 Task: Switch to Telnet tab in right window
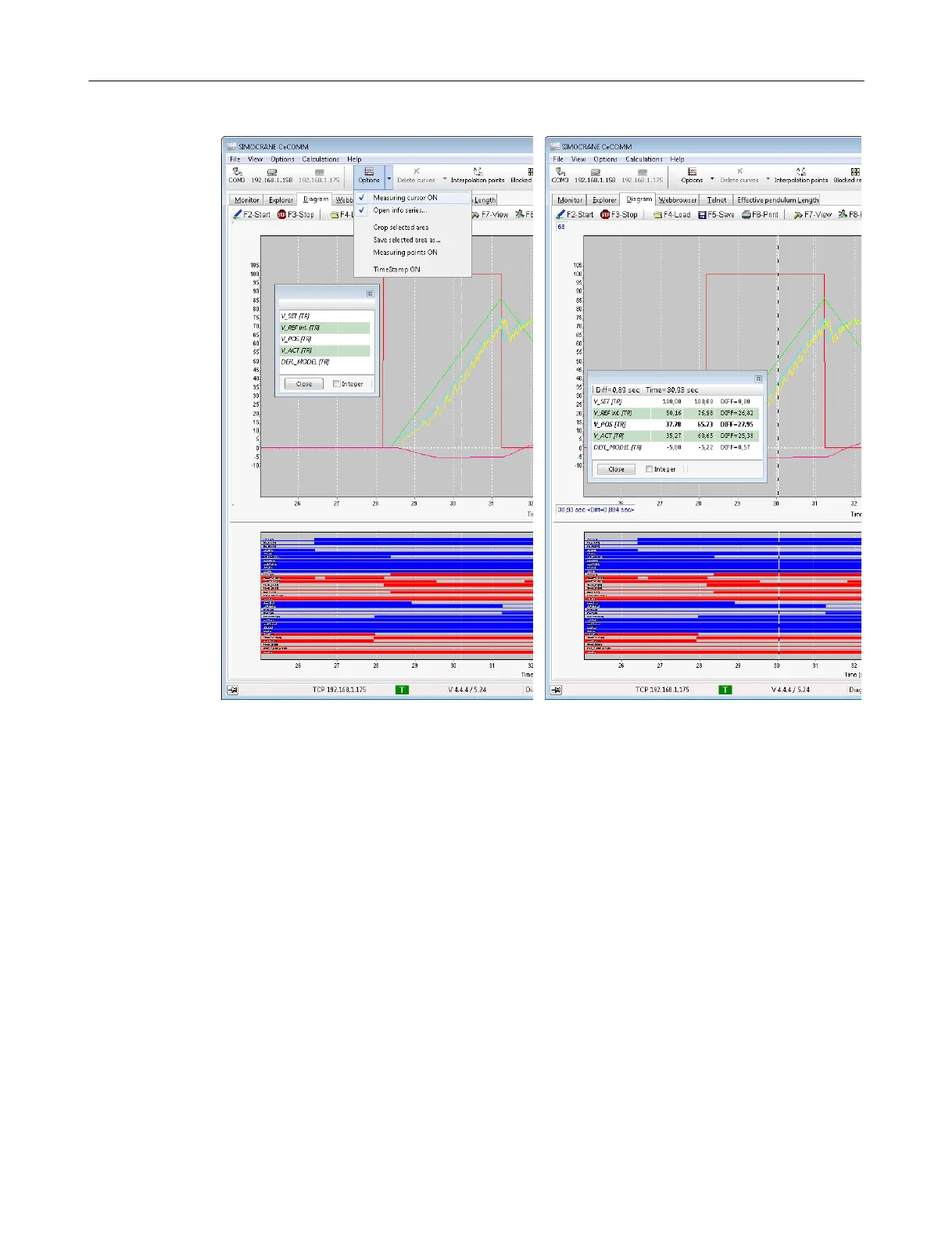717,200
